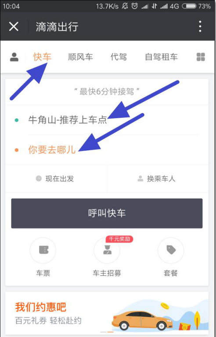Open the four-square grid services icon
The image size is (216, 337).
click(x=201, y=57)
